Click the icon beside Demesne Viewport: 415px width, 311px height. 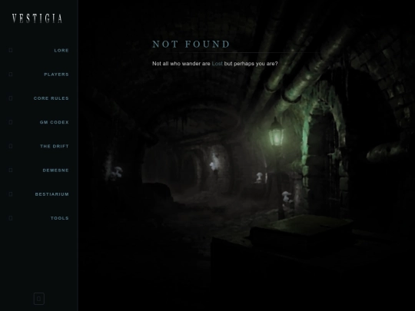pos(11,170)
